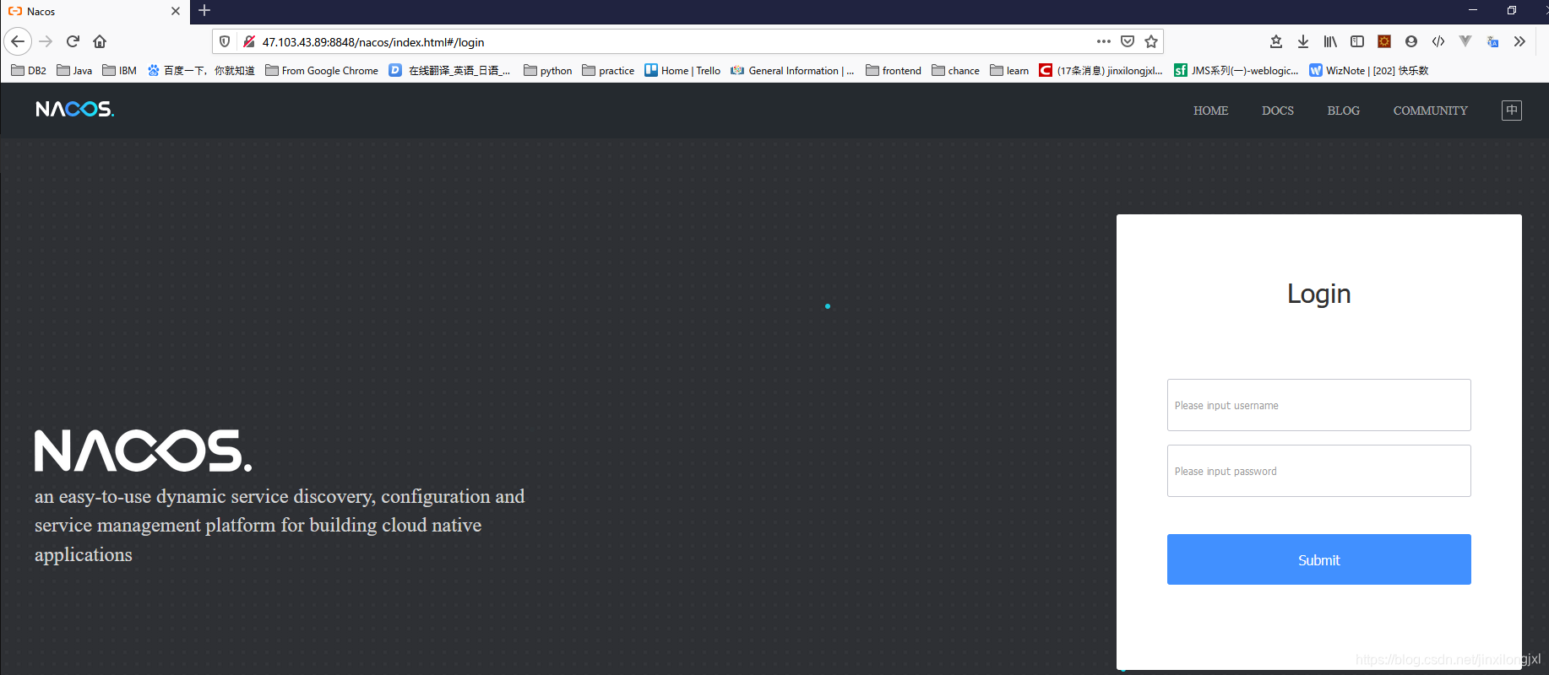
Task: Open the BLOG nav item
Action: [x=1344, y=111]
